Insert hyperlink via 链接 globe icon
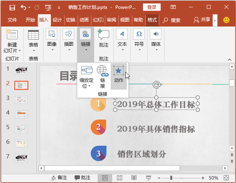Image resolution: width=236 pixels, height=183 pixels. (x=103, y=71)
